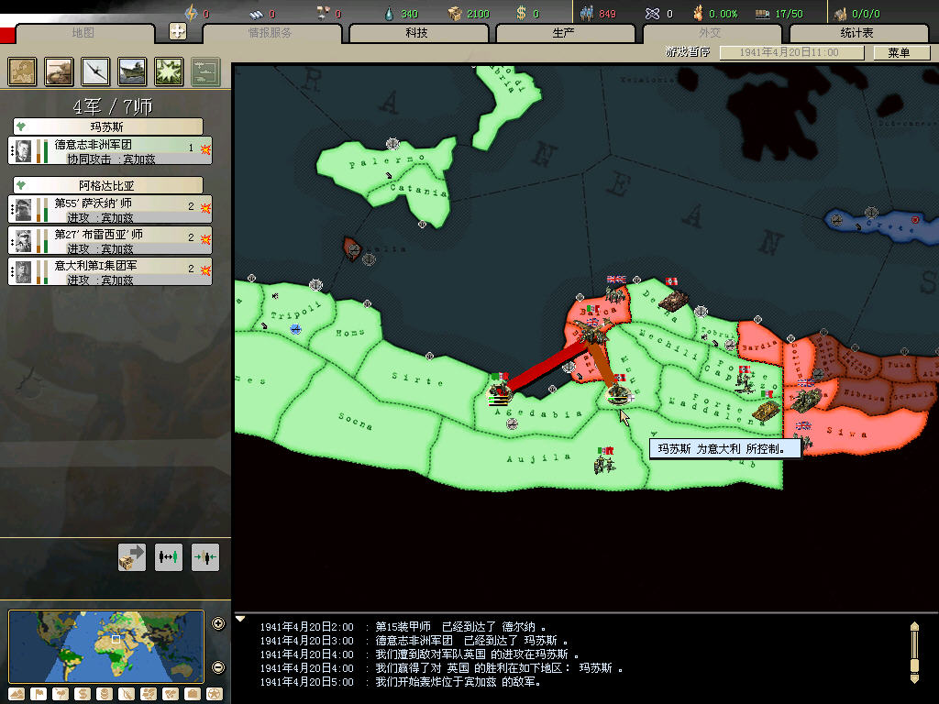
Task: Click the Siwa province label
Action: pyautogui.click(x=846, y=432)
